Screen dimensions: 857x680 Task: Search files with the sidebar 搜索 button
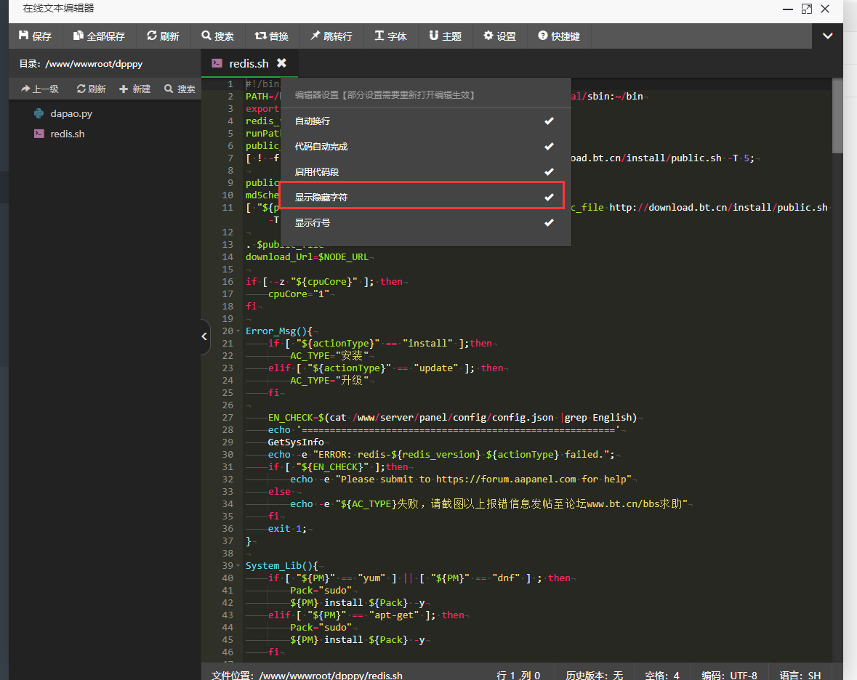[x=180, y=89]
